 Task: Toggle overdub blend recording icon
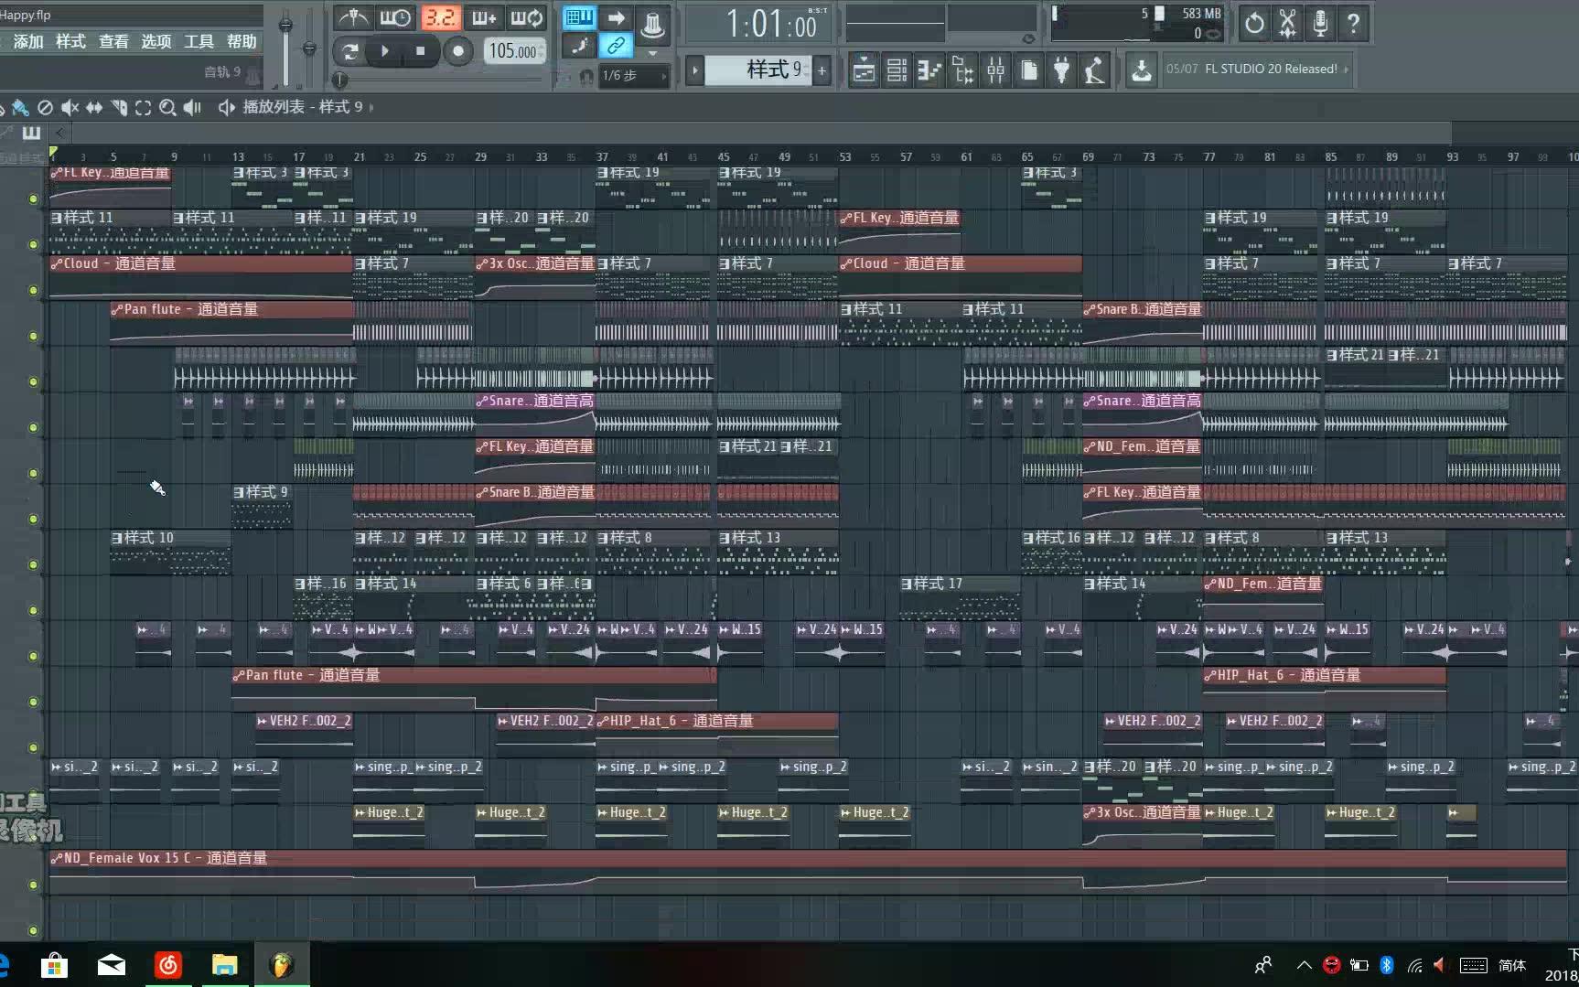(x=484, y=17)
